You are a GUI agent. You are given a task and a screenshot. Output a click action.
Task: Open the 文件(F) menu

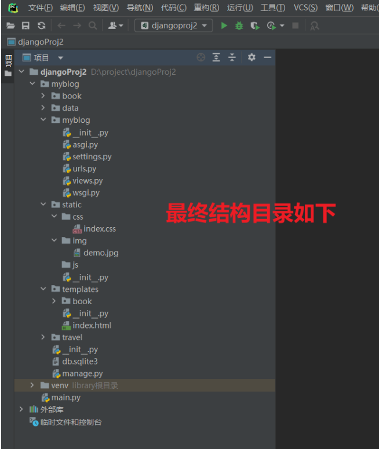pyautogui.click(x=41, y=8)
